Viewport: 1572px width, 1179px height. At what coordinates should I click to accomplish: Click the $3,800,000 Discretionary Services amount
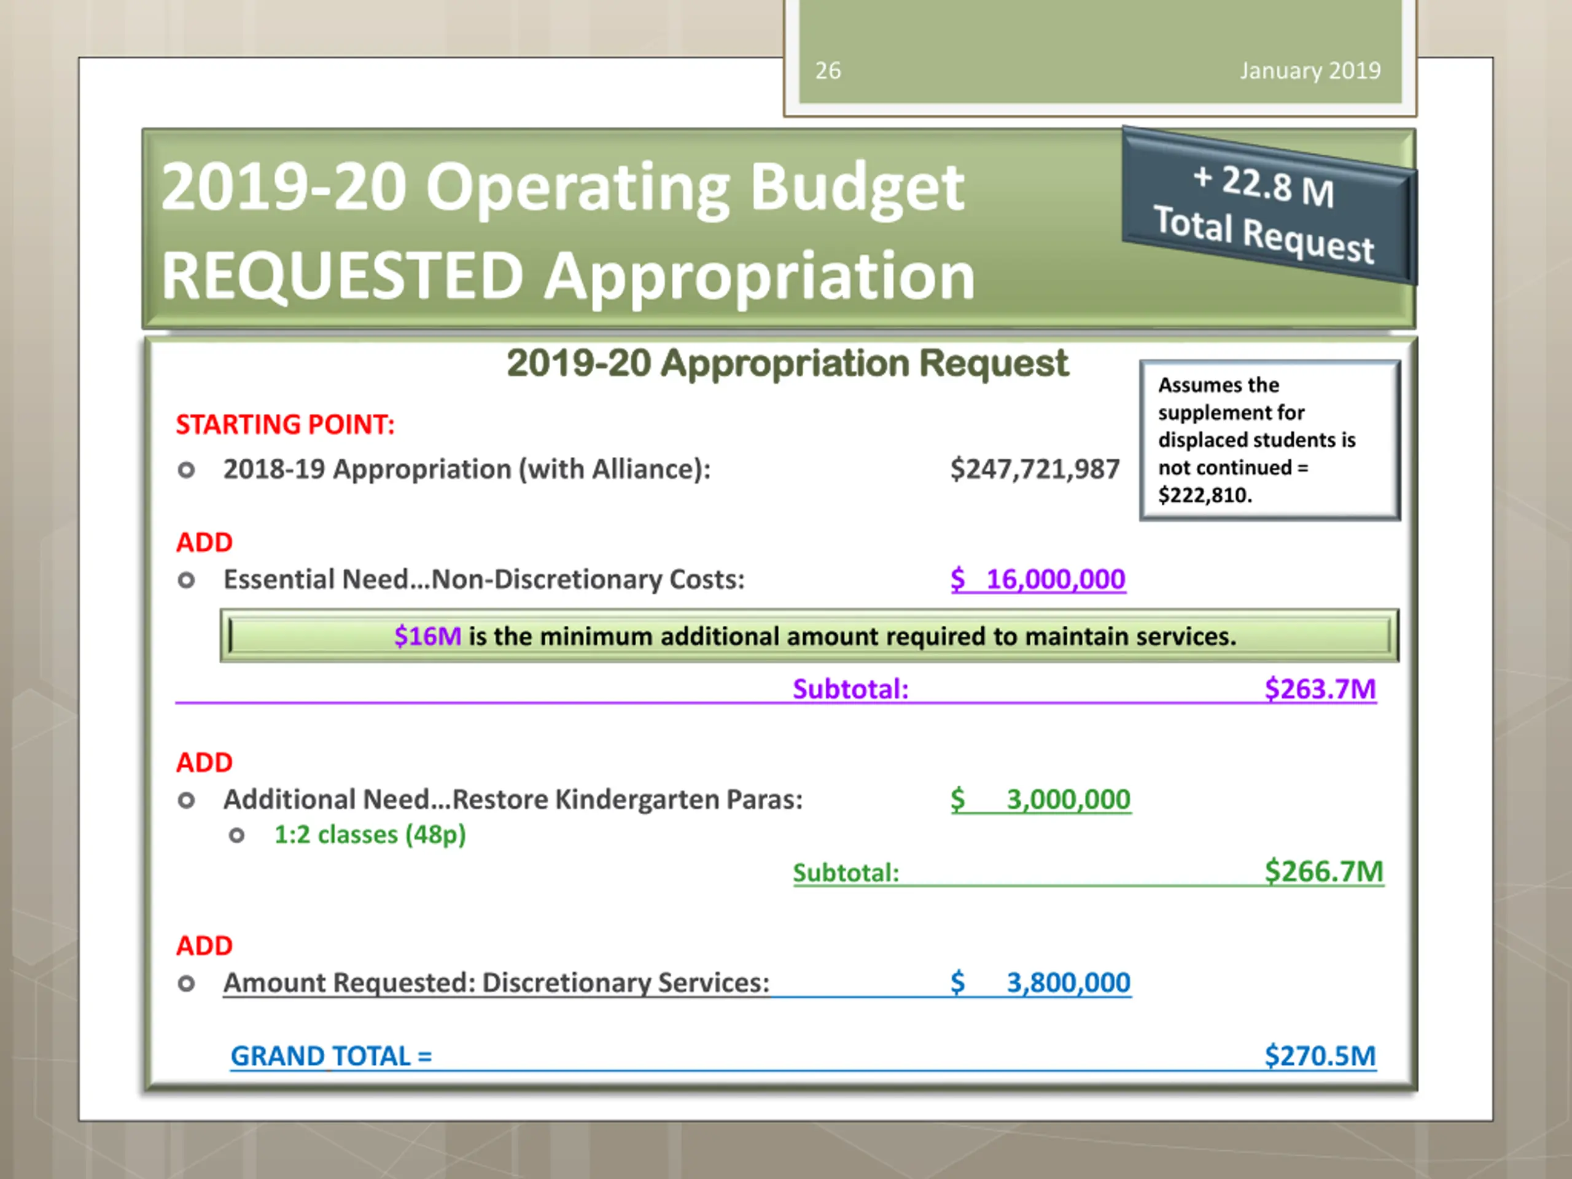pyautogui.click(x=1041, y=982)
